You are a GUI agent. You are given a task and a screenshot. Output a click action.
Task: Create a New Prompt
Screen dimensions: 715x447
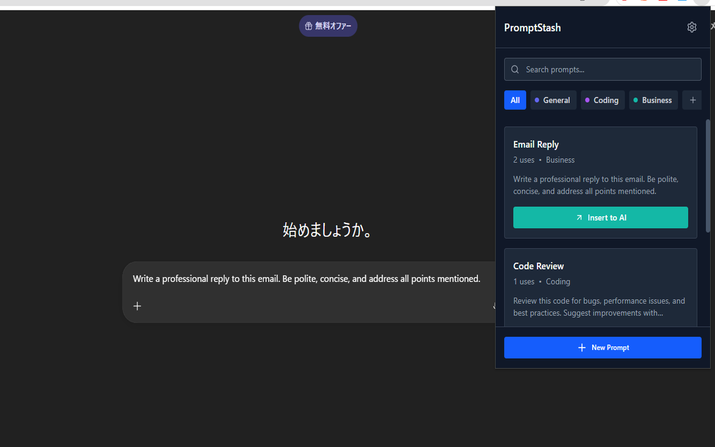[603, 347]
